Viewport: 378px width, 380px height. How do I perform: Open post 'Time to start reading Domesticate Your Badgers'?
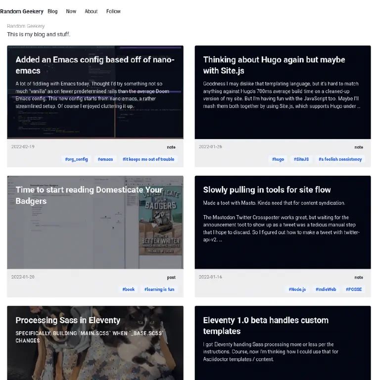[x=89, y=195]
